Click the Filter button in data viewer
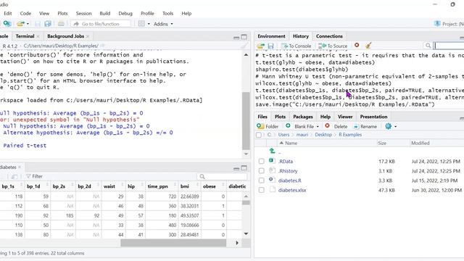The height and width of the screenshot is (261, 464). pyautogui.click(x=34, y=176)
